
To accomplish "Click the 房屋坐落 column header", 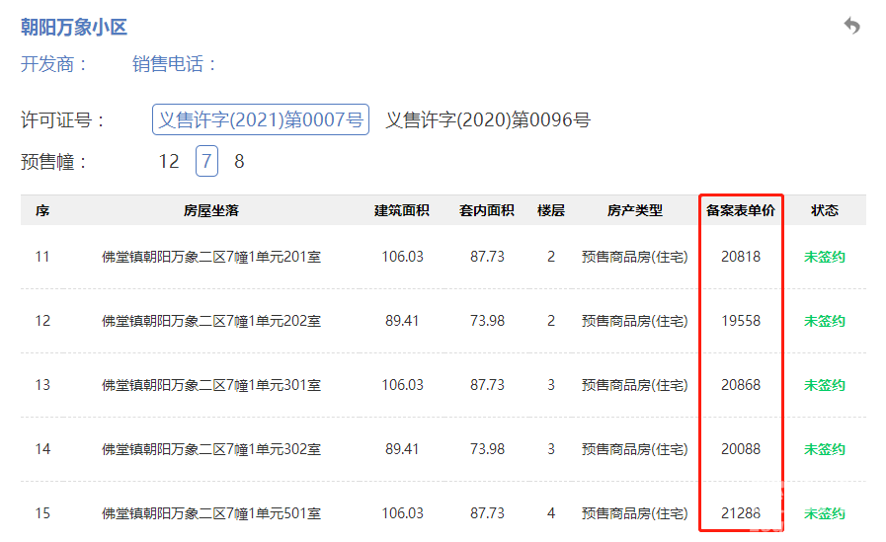I will pos(211,210).
